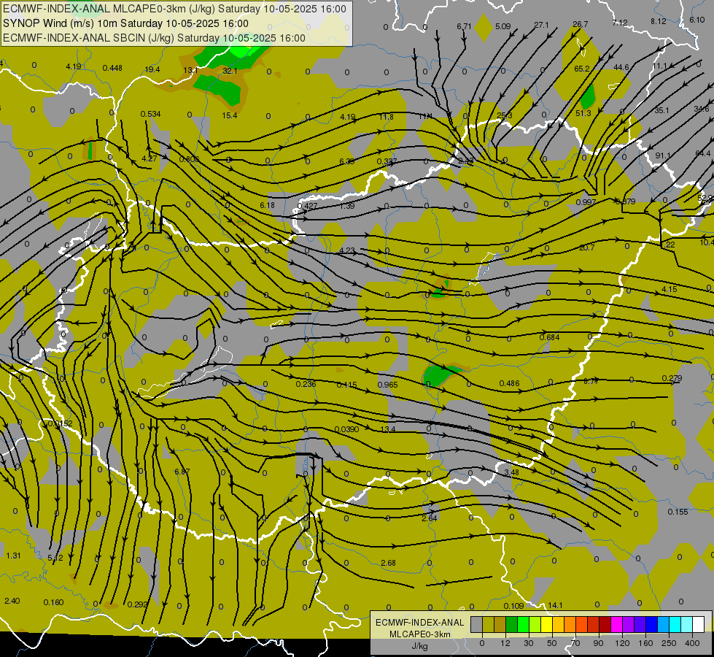Click legend scale label '400'
This screenshot has height=657, width=714.
click(692, 643)
